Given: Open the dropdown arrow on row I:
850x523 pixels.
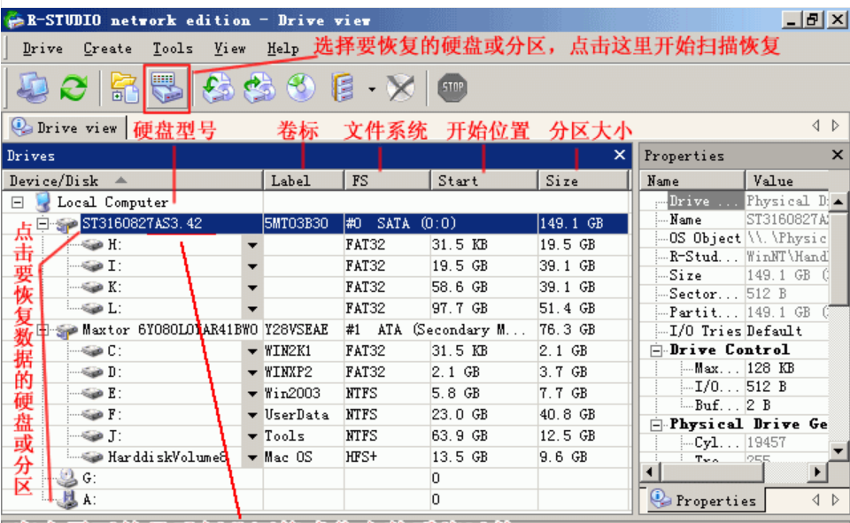Looking at the screenshot, I should pyautogui.click(x=252, y=266).
